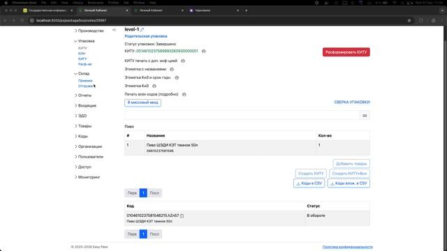
Task: Collapse the sidebar with the arrow icon
Action: click(x=114, y=30)
